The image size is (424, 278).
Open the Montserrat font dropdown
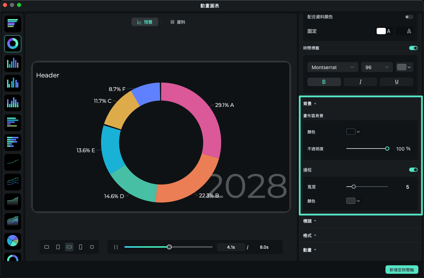click(332, 67)
